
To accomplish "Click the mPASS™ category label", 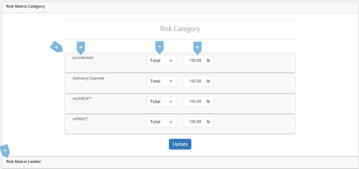I will point(80,119).
